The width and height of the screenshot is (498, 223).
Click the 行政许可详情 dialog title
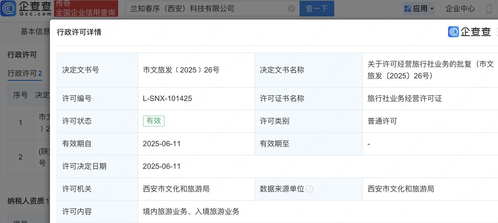click(79, 32)
